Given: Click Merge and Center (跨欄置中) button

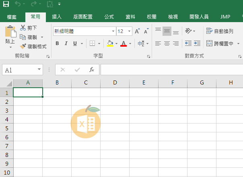Looking at the screenshot, I should [220, 43].
